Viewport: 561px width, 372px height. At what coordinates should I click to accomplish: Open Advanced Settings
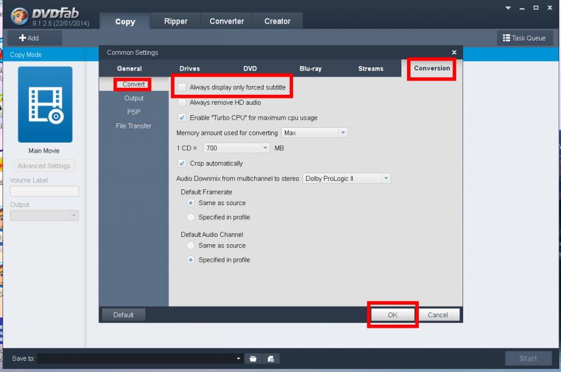click(44, 166)
